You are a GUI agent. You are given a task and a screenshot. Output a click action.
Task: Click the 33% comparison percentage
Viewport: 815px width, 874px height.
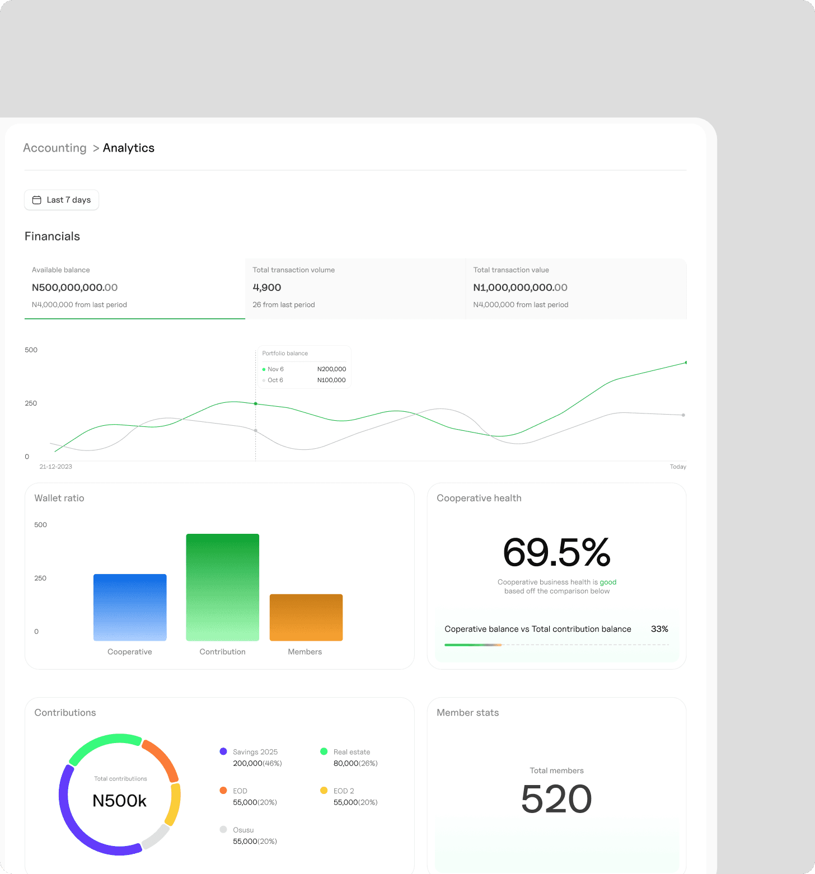click(659, 629)
